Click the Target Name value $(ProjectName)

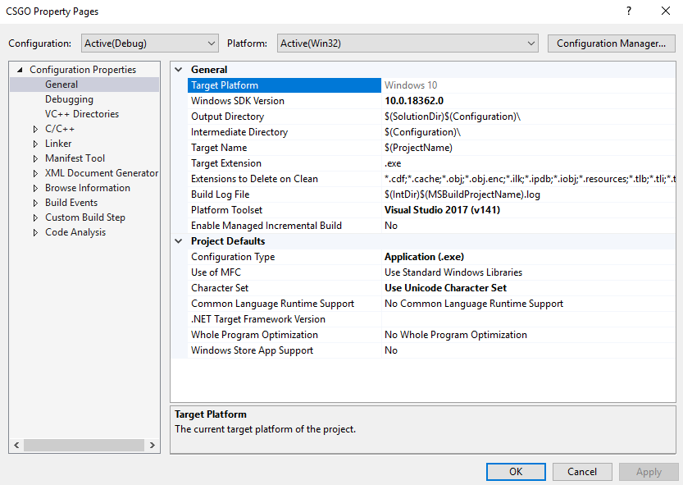(x=418, y=148)
